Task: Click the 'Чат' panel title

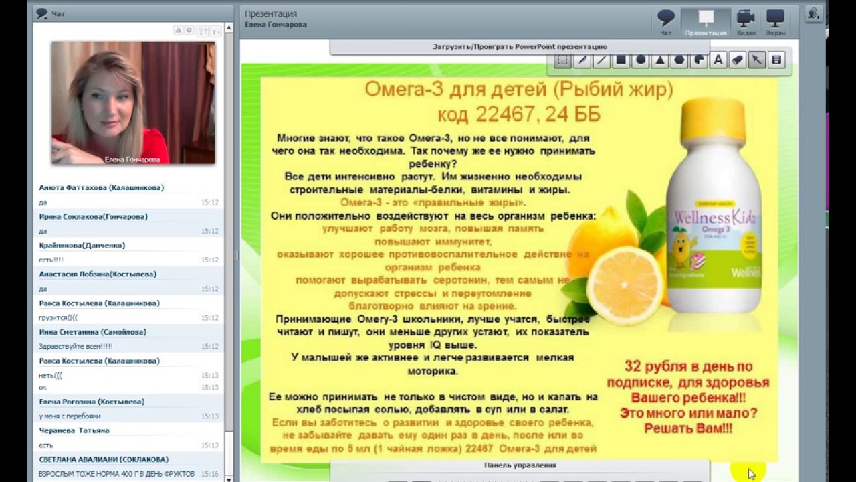Action: (58, 13)
